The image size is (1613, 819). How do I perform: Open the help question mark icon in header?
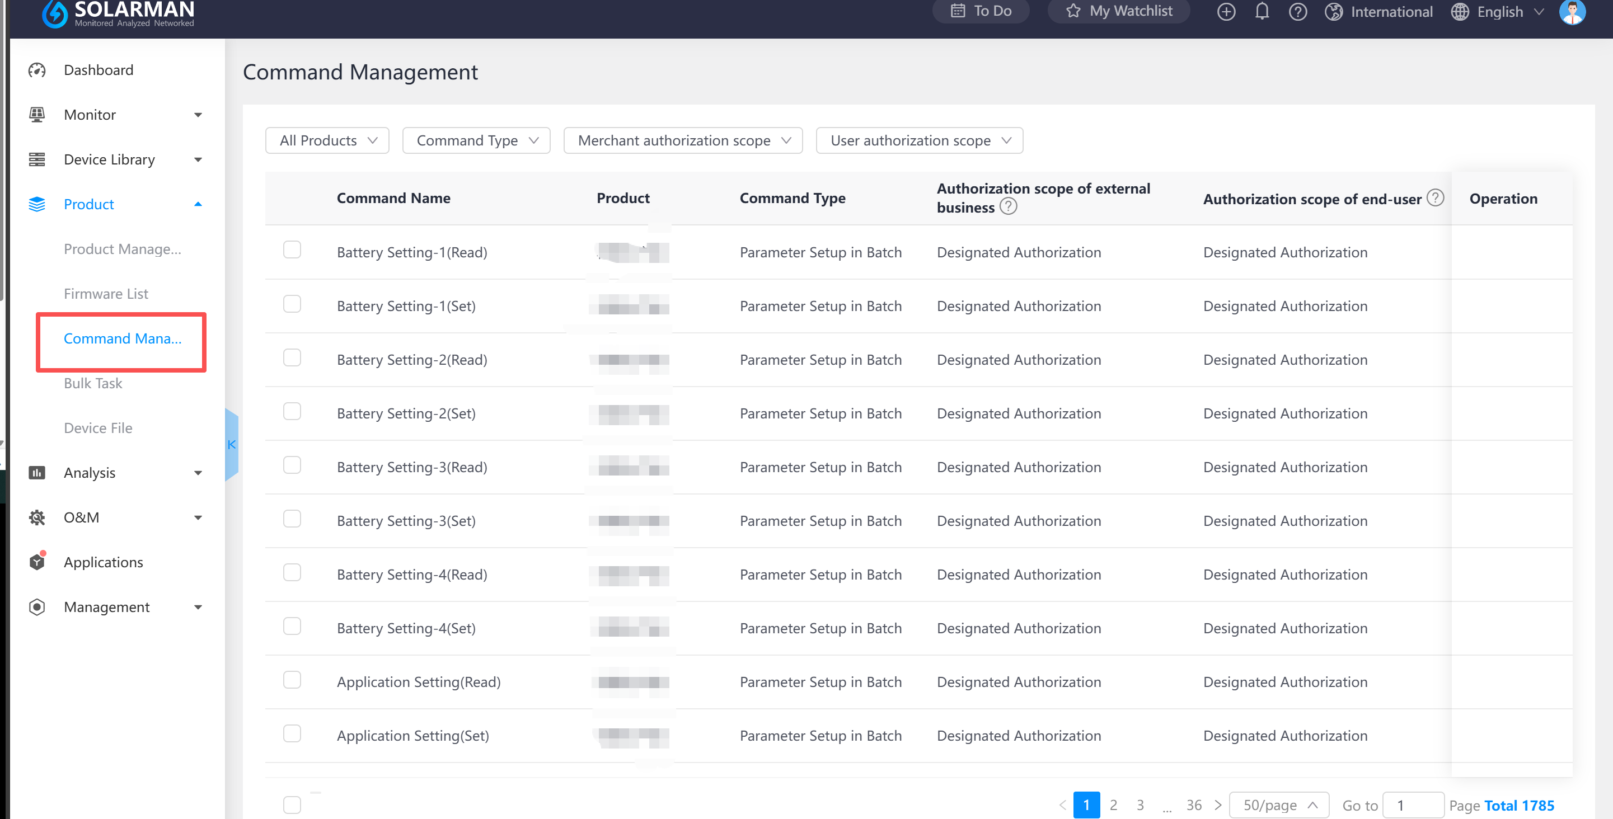click(1297, 12)
